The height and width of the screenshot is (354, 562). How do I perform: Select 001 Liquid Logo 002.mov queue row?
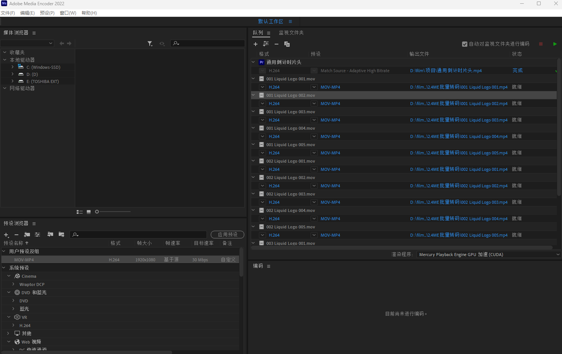point(404,95)
